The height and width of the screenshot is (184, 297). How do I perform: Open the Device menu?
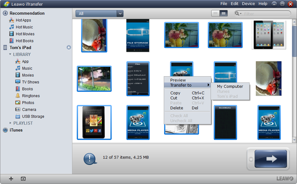pyautogui.click(x=248, y=4)
